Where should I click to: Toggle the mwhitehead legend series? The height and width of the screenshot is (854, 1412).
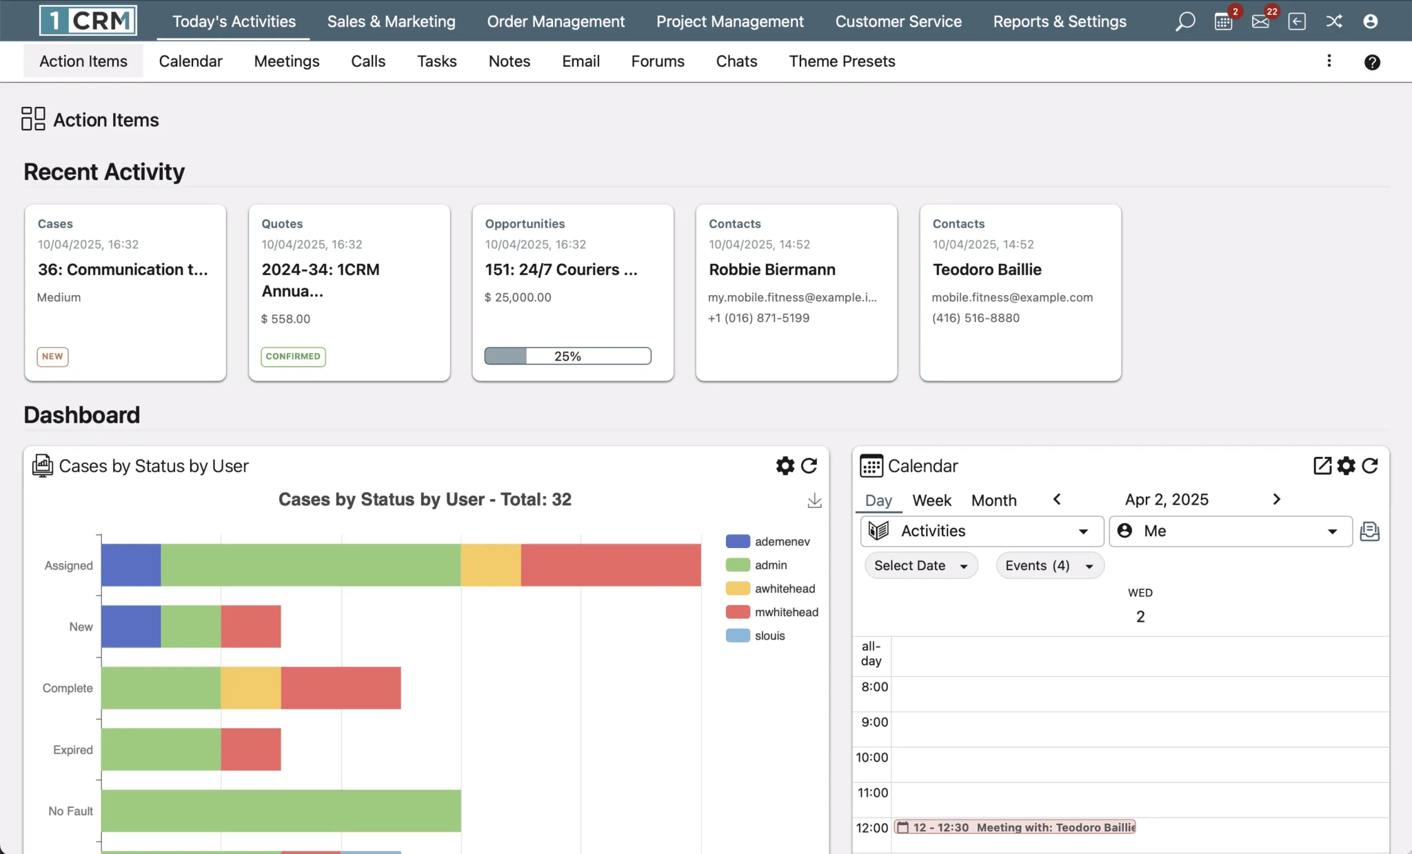[772, 612]
